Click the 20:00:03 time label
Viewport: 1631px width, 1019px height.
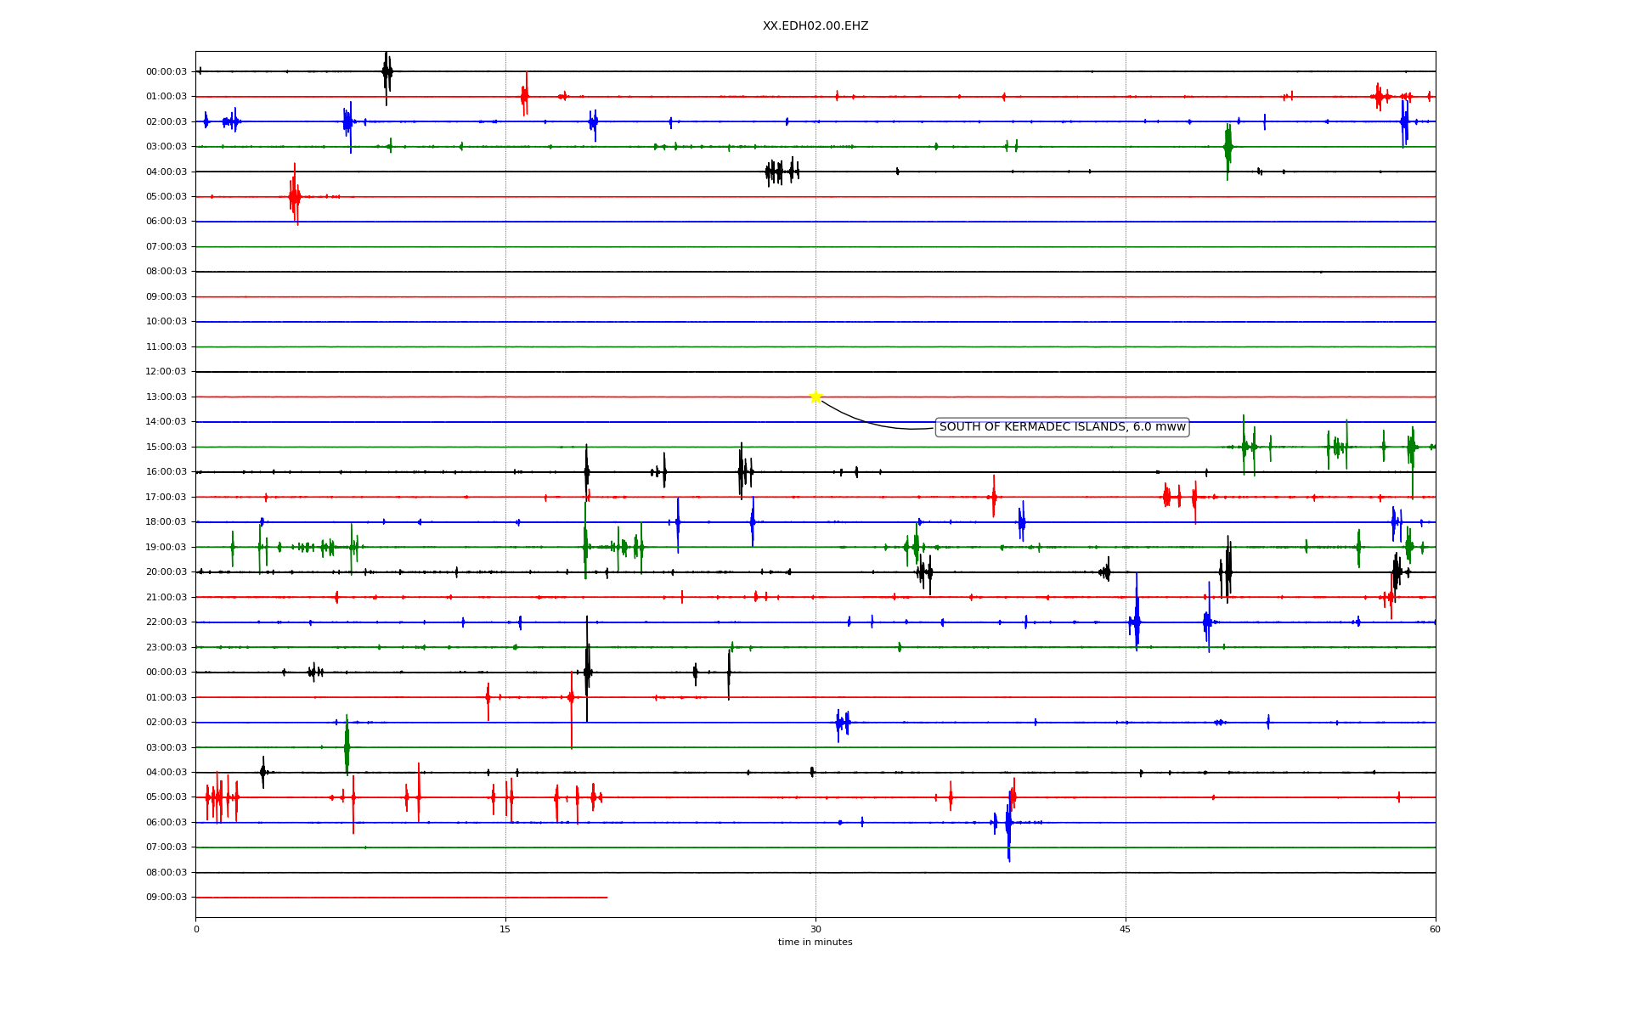[166, 572]
